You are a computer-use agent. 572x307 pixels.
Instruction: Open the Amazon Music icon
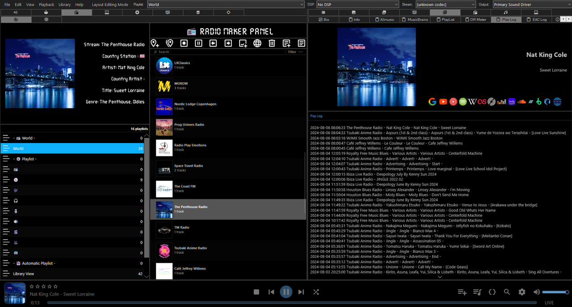512,102
